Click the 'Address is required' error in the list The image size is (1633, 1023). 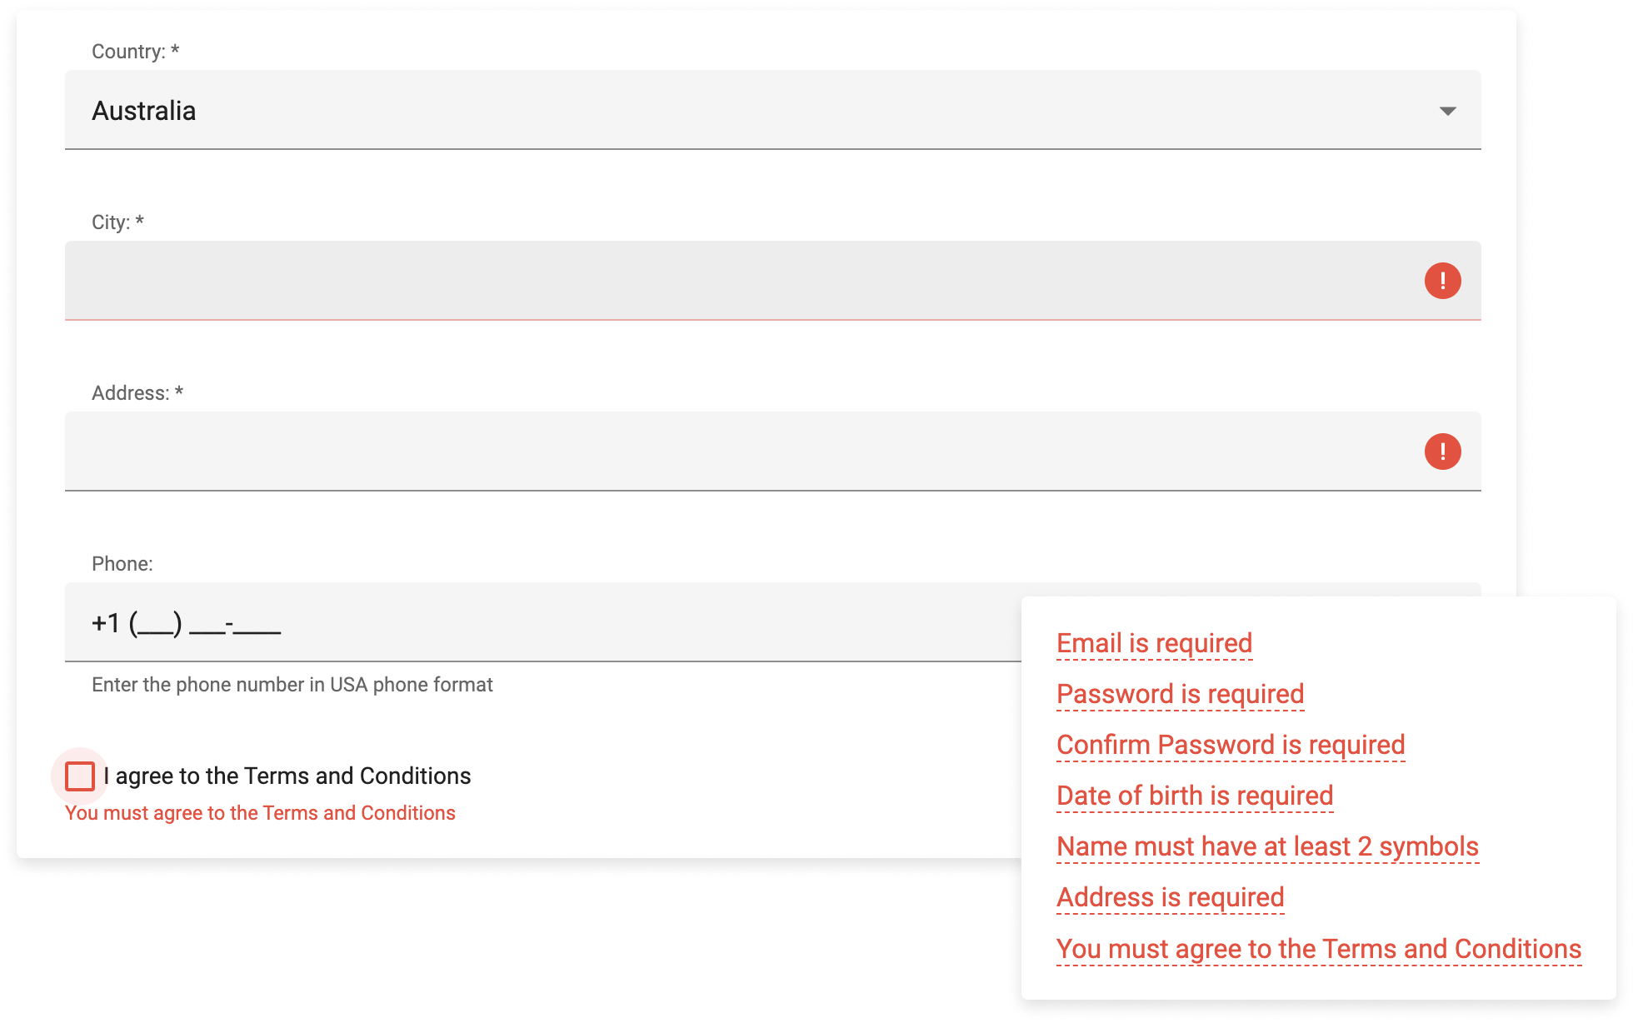1170,897
